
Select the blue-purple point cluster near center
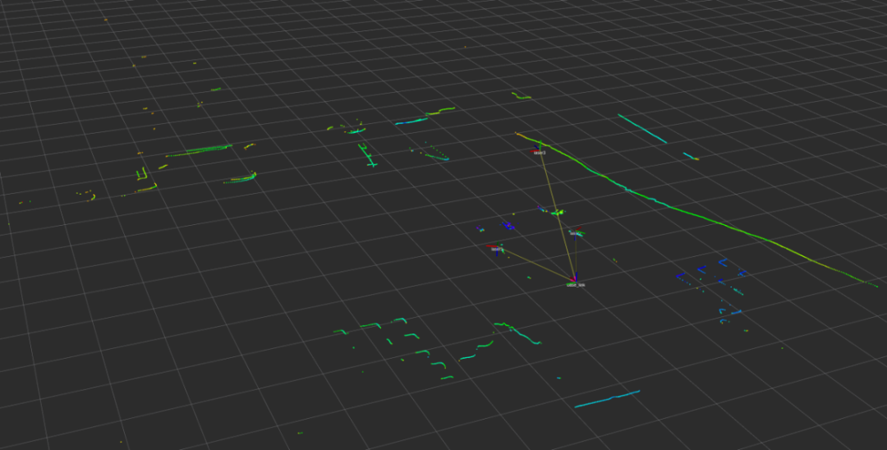[x=508, y=226]
